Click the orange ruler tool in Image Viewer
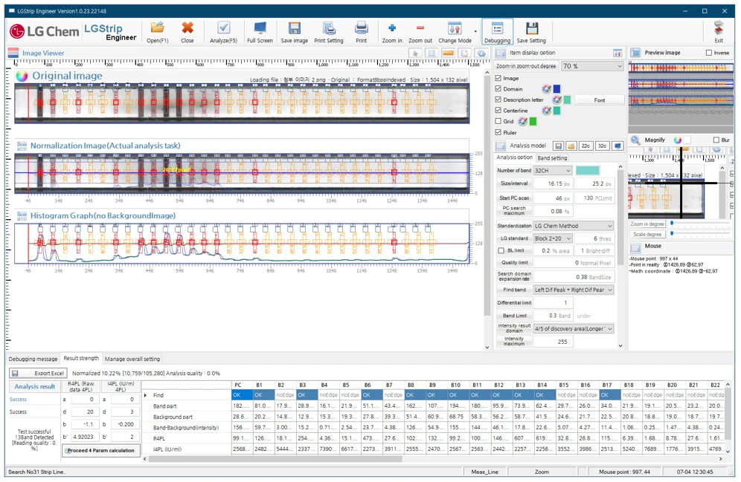This screenshot has width=741, height=482. [x=448, y=53]
